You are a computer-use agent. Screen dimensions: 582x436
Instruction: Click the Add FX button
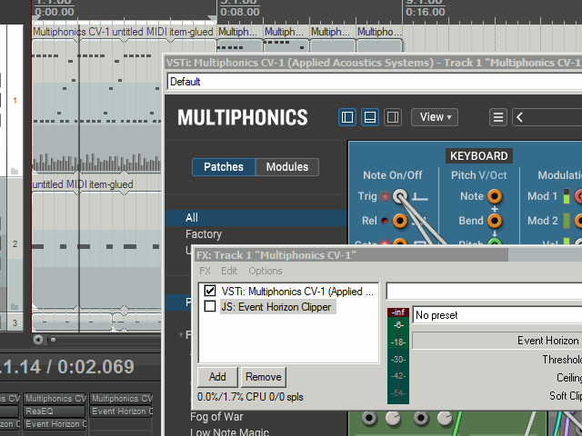click(217, 377)
